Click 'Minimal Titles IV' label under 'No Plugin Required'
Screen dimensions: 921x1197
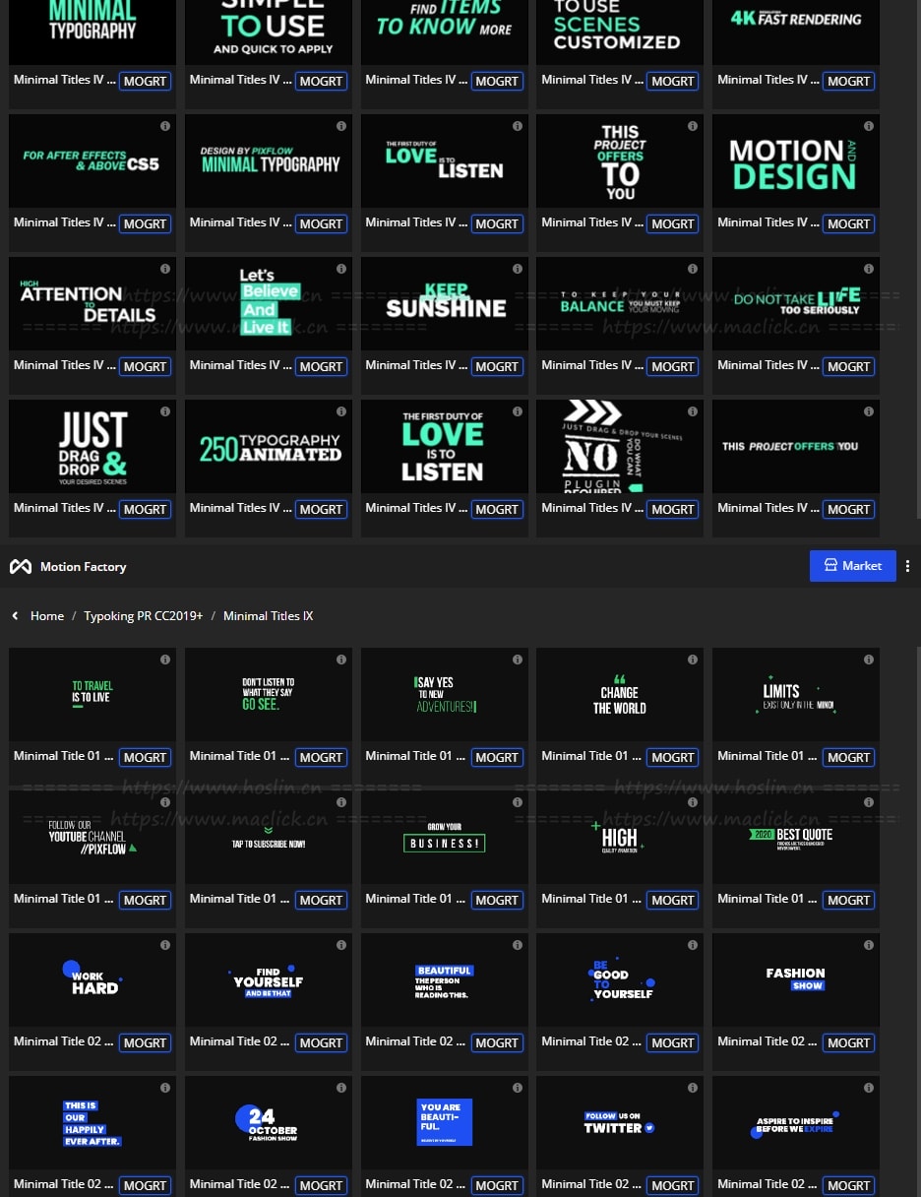coord(591,508)
